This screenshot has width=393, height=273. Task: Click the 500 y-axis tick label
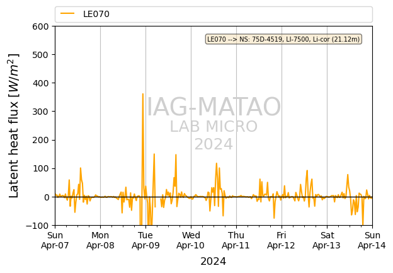(40, 55)
